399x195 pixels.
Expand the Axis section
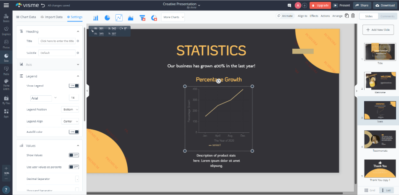point(78,65)
